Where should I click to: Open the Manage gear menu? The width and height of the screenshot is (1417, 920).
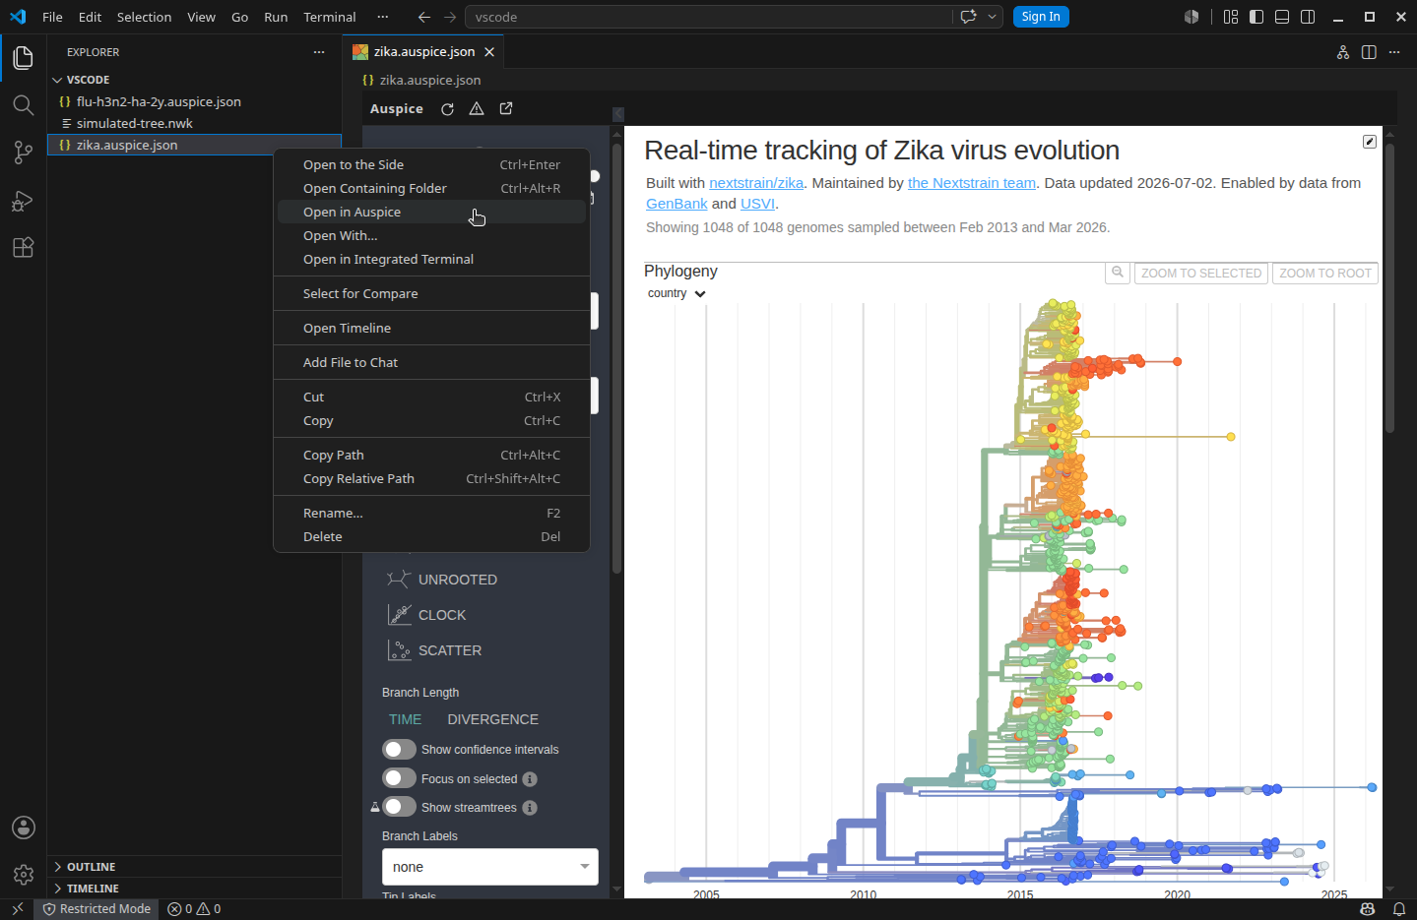(x=24, y=874)
